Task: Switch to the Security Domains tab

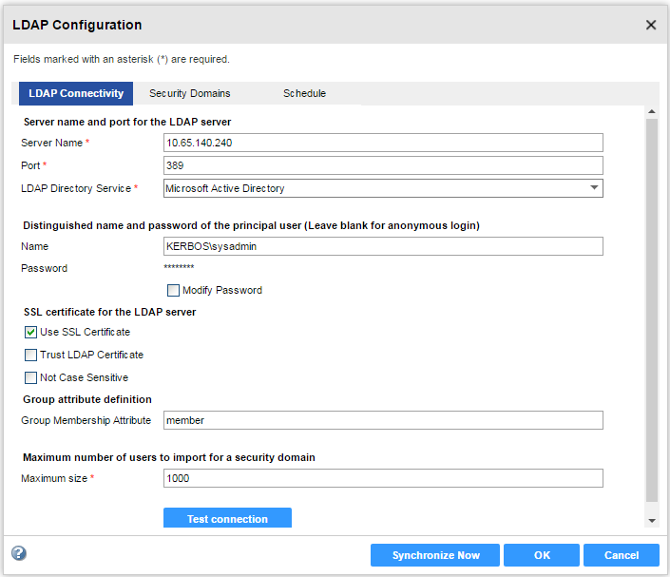Action: [189, 94]
